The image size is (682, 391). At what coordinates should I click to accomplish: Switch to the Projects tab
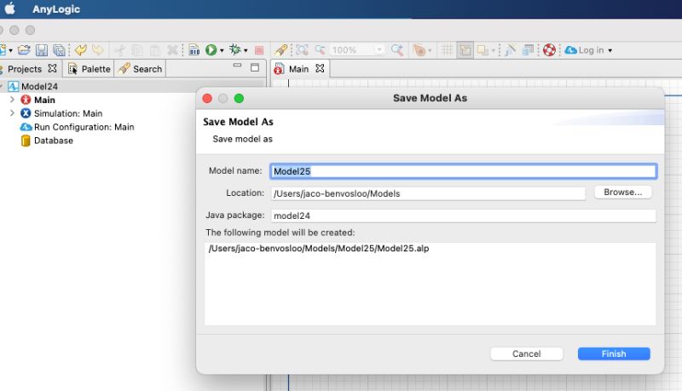click(25, 69)
